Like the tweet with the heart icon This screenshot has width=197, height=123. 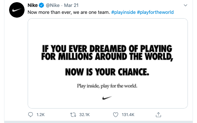tap(115, 115)
